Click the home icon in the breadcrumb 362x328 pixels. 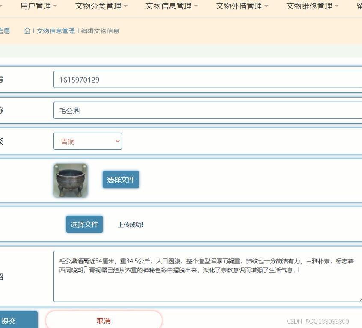coord(27,31)
